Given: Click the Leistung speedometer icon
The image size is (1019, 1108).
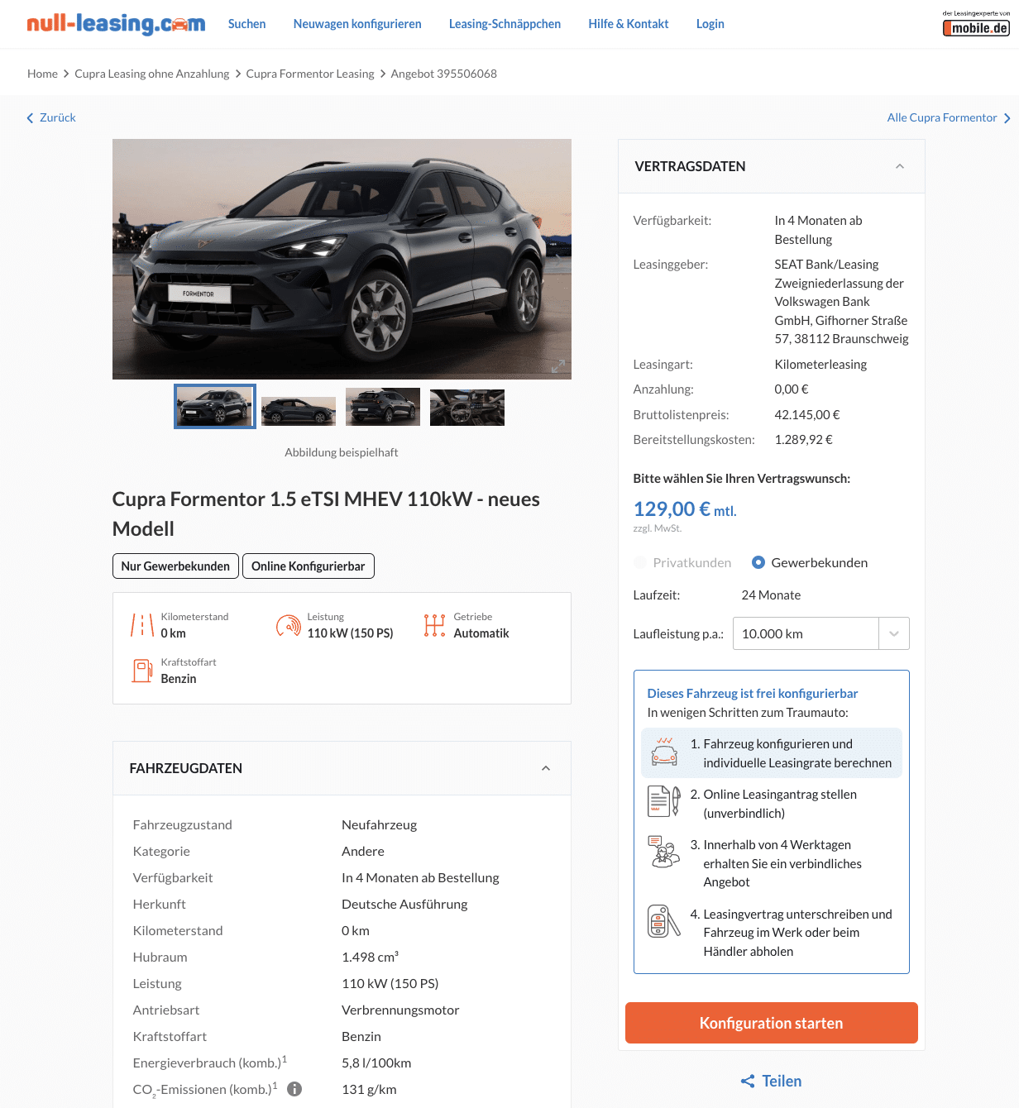Looking at the screenshot, I should tap(289, 626).
